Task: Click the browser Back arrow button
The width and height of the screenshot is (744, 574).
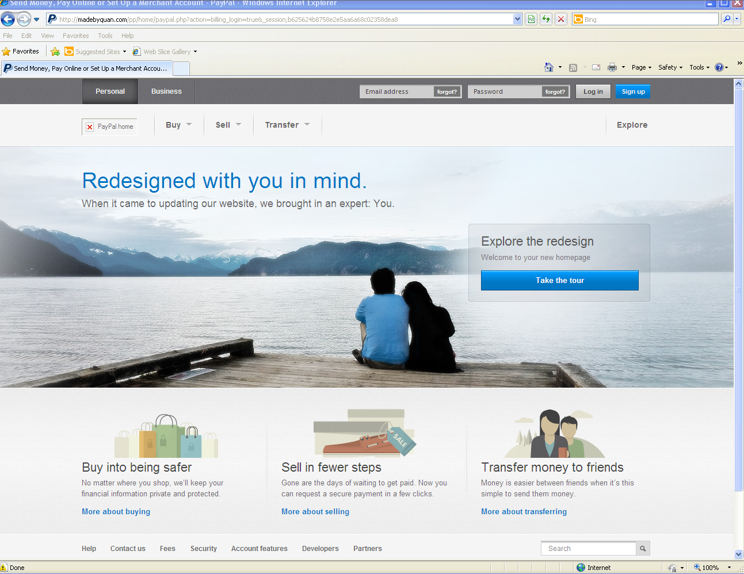Action: (8, 19)
